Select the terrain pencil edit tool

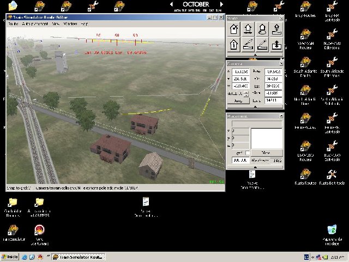point(248,44)
